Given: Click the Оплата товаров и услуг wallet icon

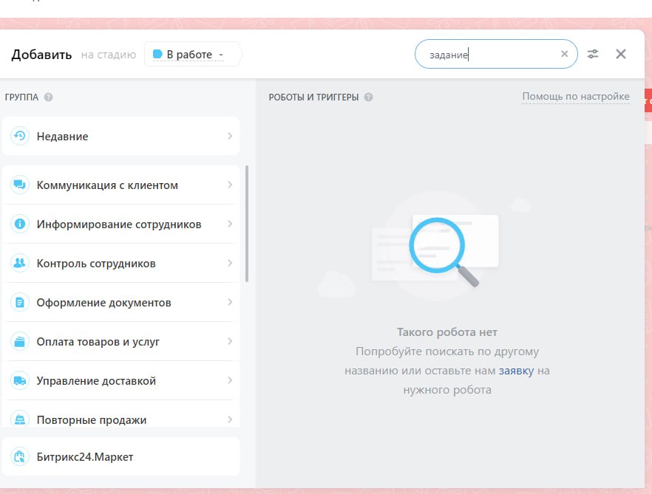Looking at the screenshot, I should (19, 341).
